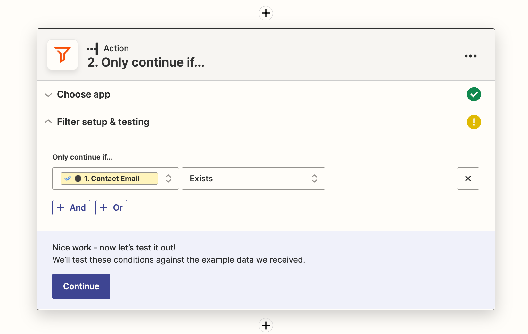Open the three-dot actions menu

click(470, 56)
